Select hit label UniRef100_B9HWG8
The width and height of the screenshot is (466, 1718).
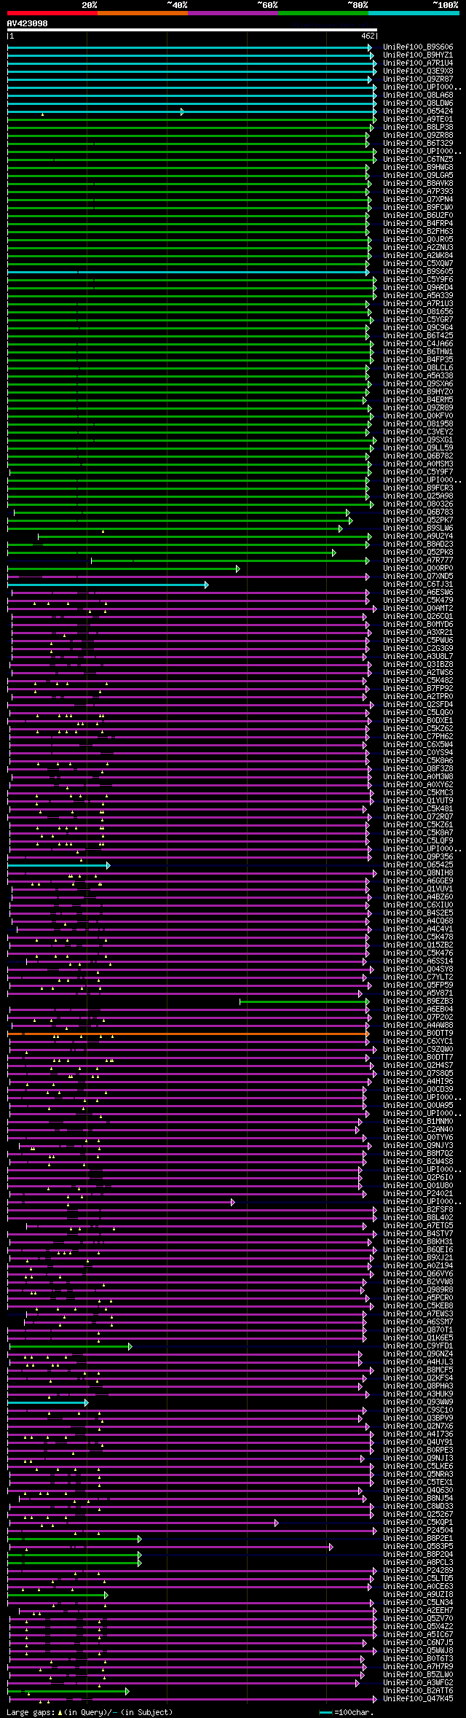(x=418, y=168)
